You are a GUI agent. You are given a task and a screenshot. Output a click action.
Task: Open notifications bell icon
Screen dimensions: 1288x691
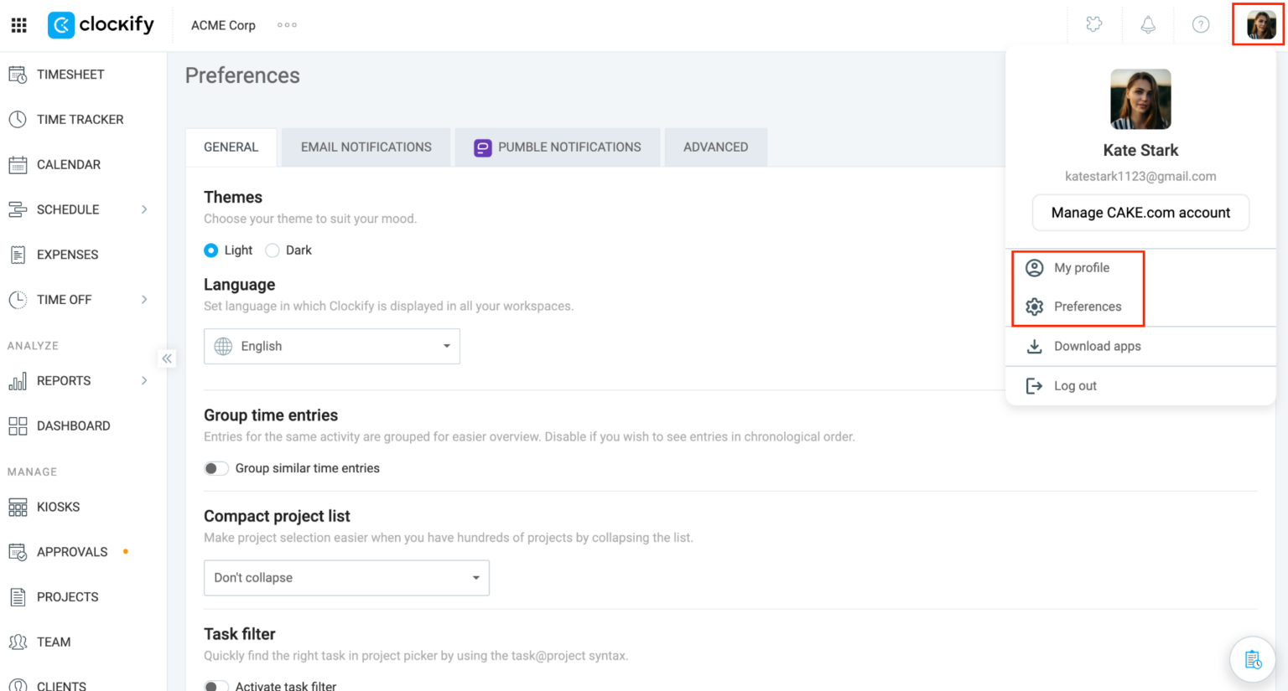click(1148, 25)
